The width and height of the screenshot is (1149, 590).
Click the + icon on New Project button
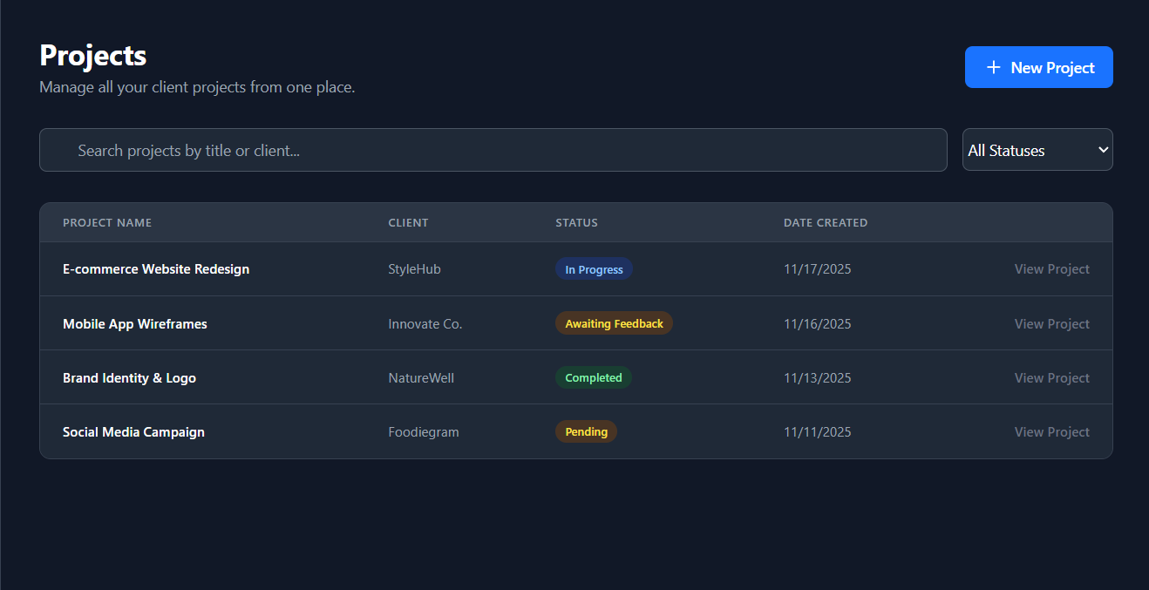pyautogui.click(x=994, y=67)
